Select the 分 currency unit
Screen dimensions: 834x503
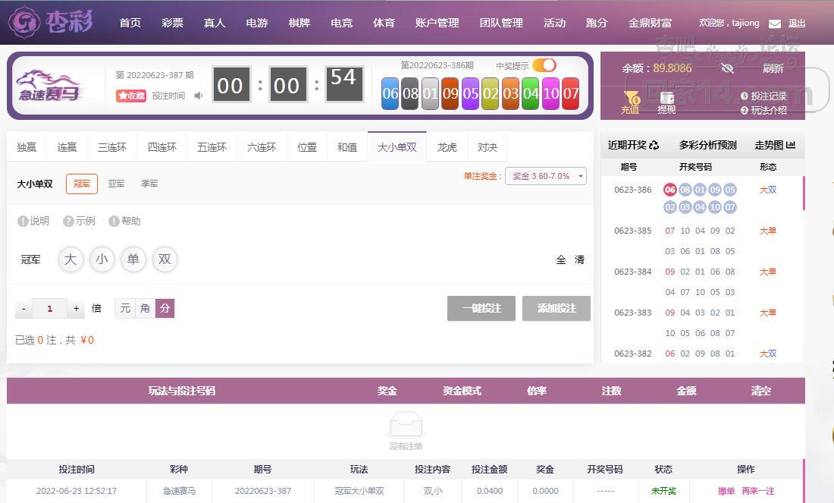pos(165,308)
